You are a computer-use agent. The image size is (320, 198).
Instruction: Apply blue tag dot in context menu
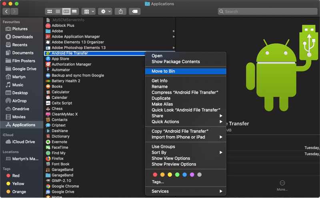pos(184,175)
